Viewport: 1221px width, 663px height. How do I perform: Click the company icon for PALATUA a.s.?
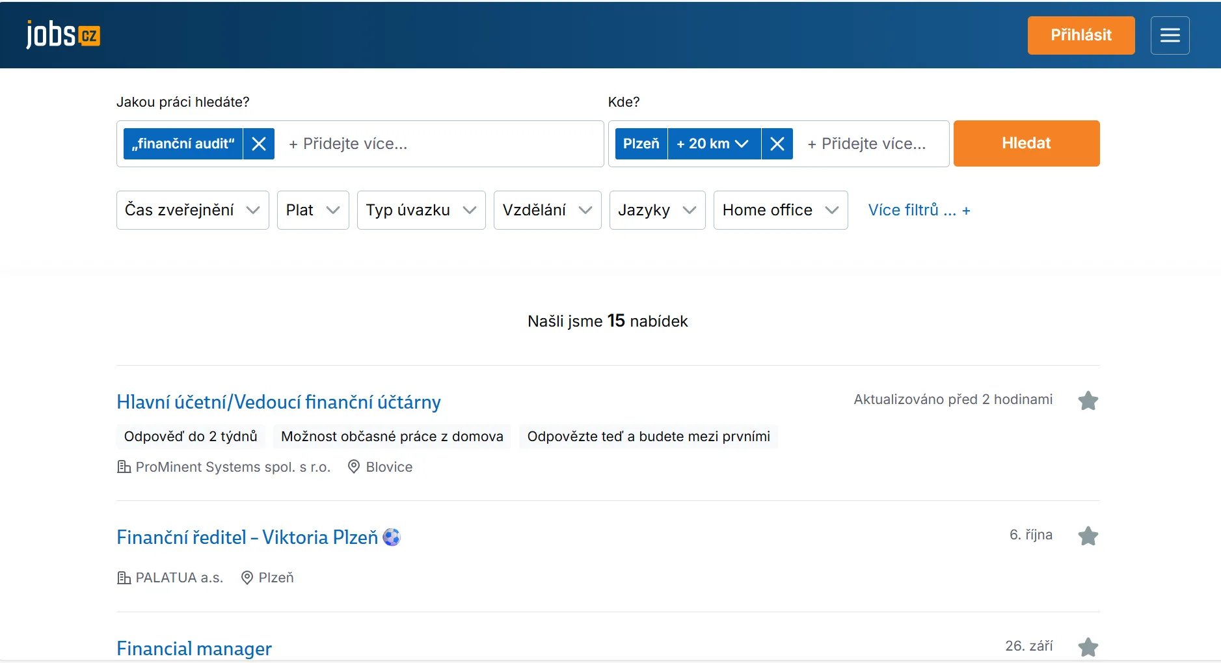(124, 578)
